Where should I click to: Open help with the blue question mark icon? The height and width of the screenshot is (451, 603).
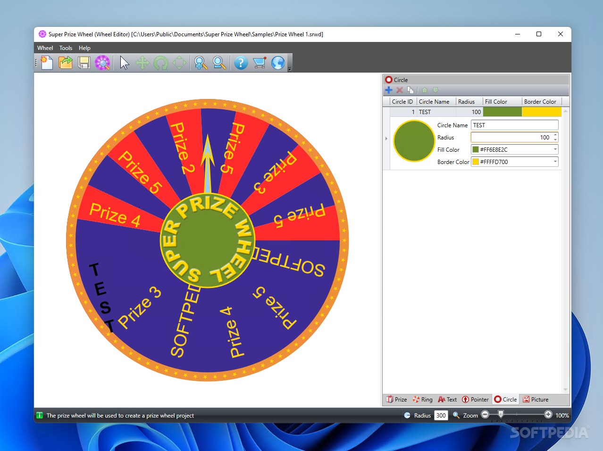coord(241,63)
